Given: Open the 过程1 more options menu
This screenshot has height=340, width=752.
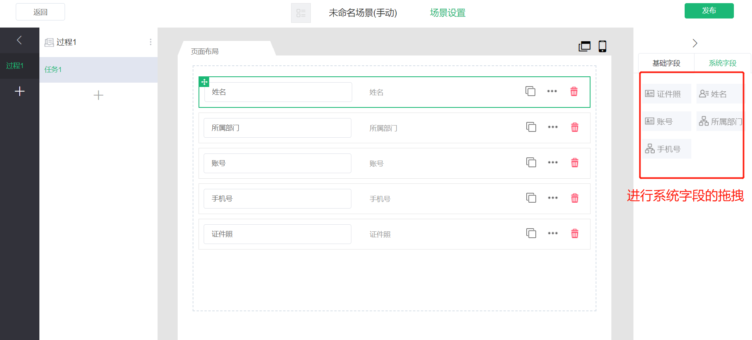Looking at the screenshot, I should coord(150,42).
